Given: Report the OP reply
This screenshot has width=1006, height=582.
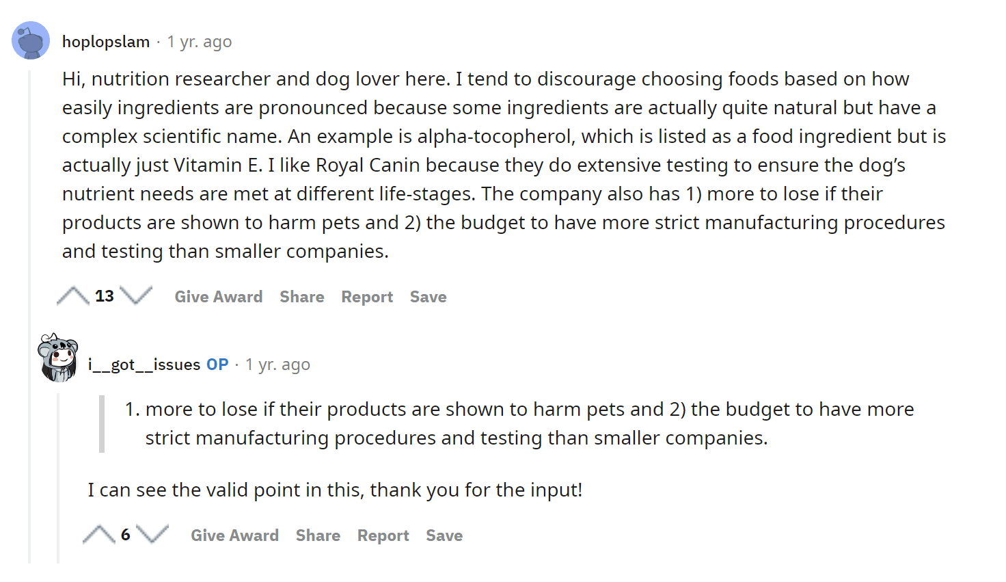Looking at the screenshot, I should click(383, 535).
